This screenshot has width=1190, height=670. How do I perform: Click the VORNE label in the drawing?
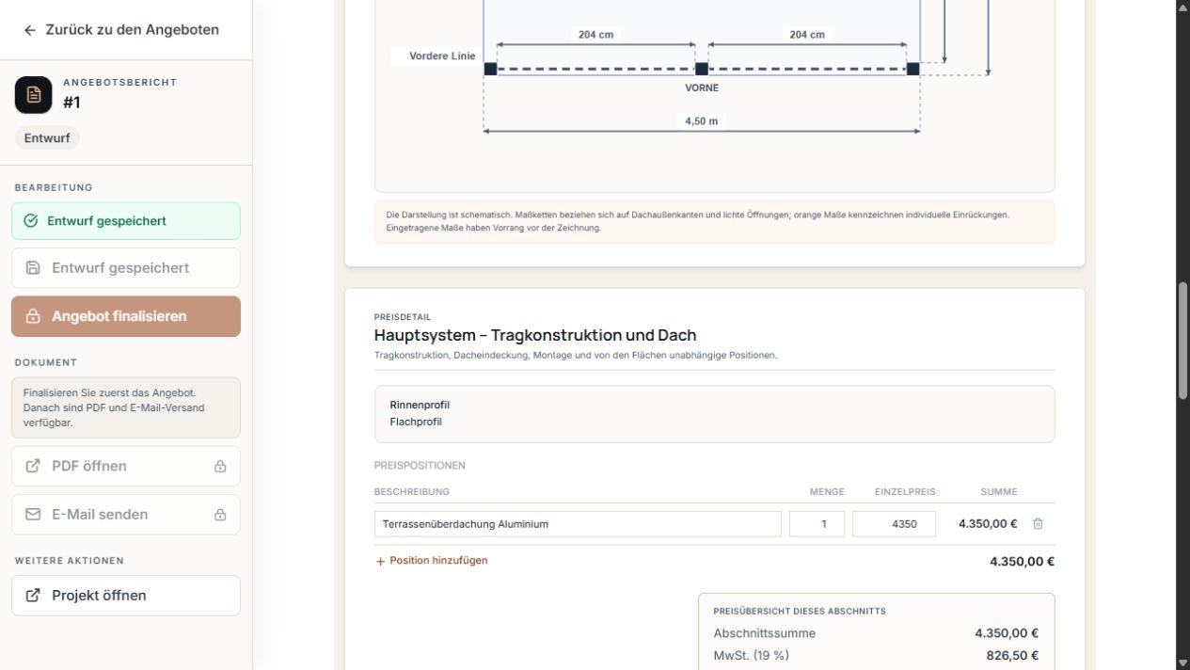click(x=702, y=88)
